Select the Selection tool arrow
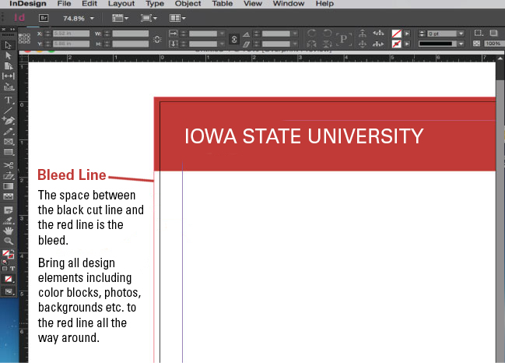 (x=8, y=45)
